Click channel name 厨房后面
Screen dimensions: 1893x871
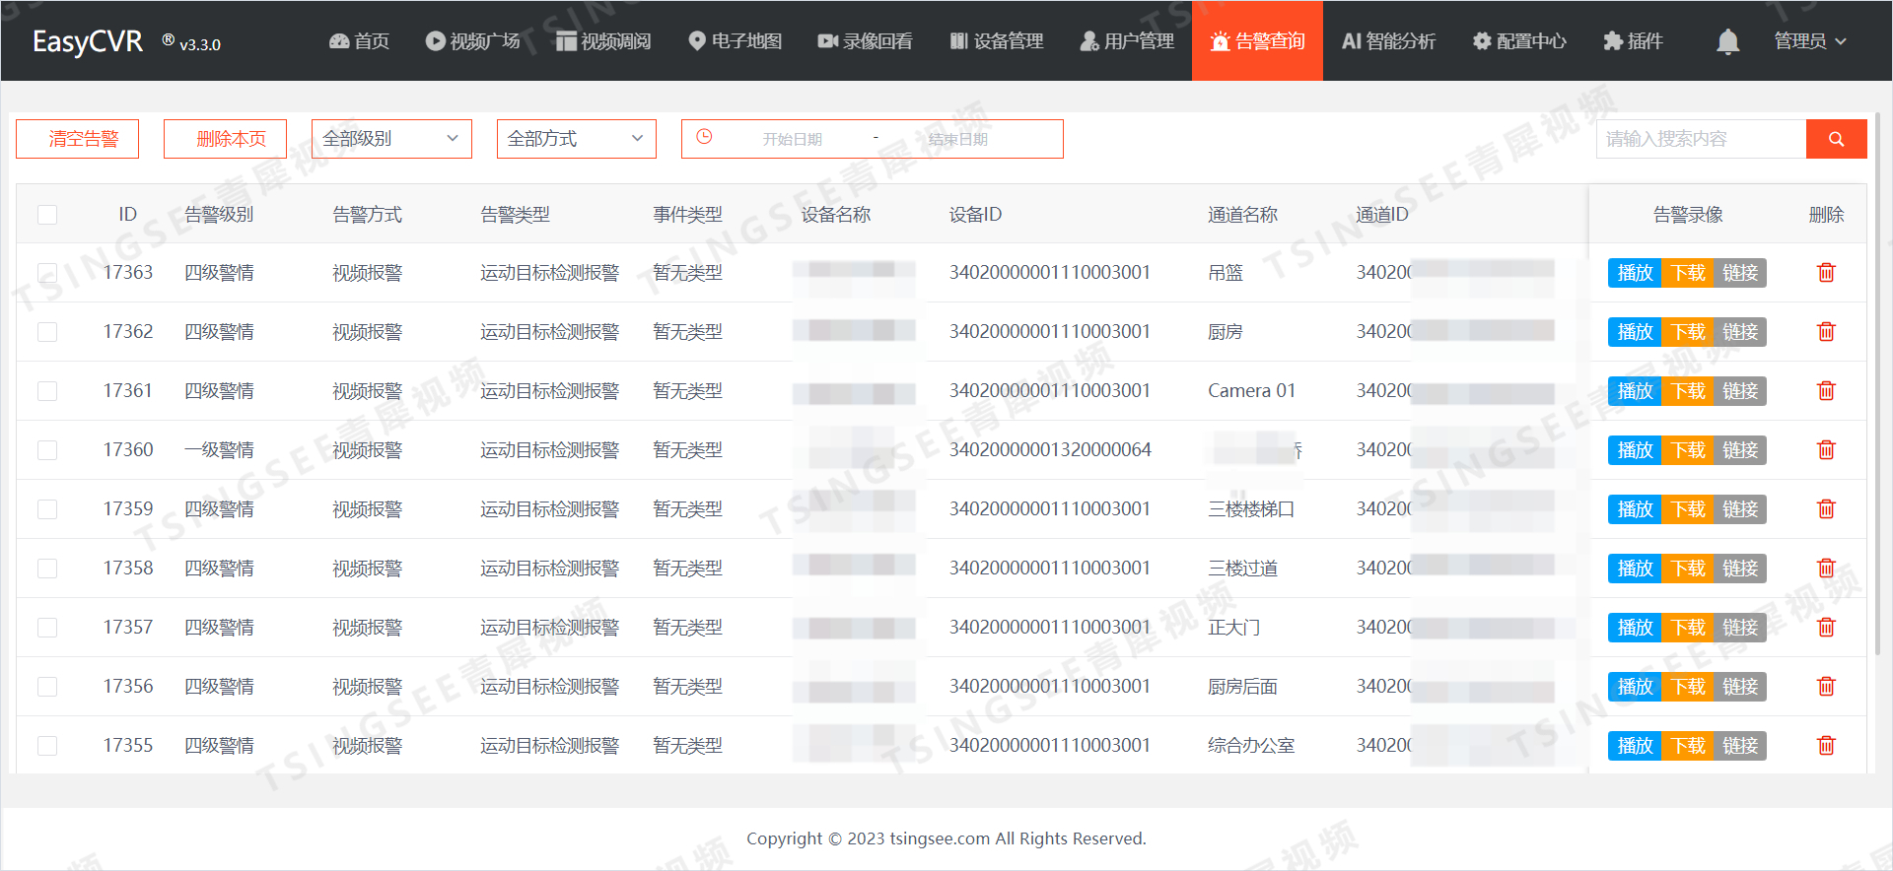[x=1242, y=687]
